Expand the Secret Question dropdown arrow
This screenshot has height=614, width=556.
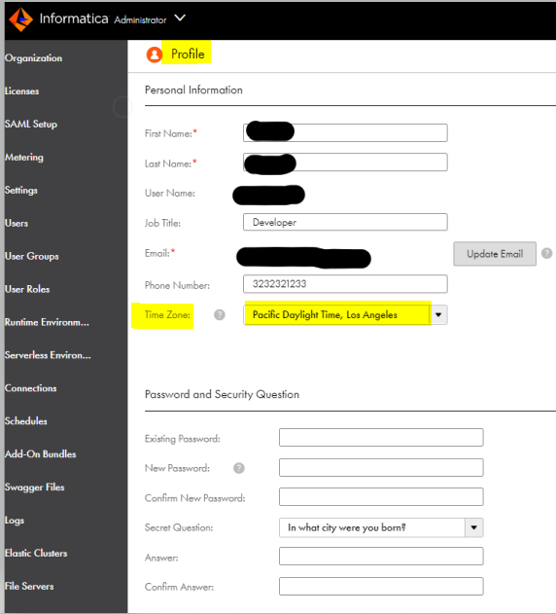click(x=473, y=527)
